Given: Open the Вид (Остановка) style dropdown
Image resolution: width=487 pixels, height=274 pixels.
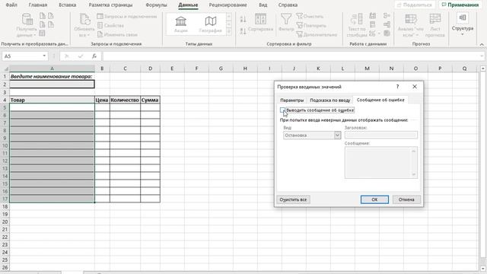Looking at the screenshot, I should click(x=337, y=135).
